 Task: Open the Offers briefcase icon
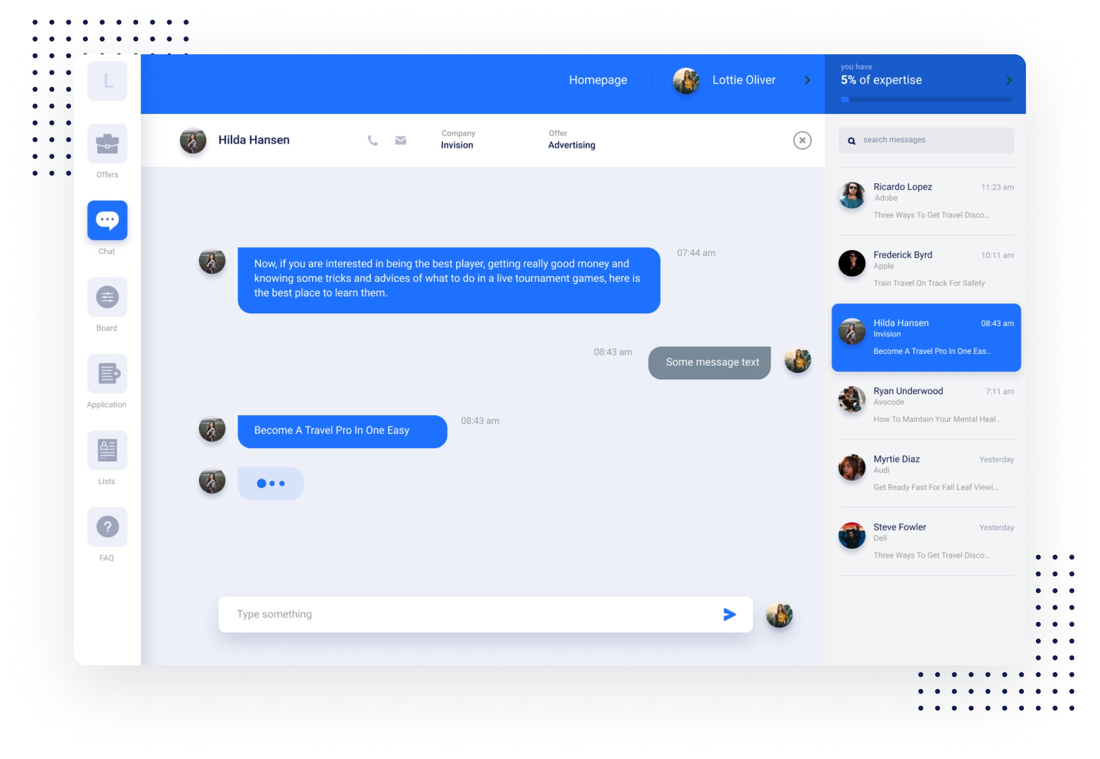point(107,144)
